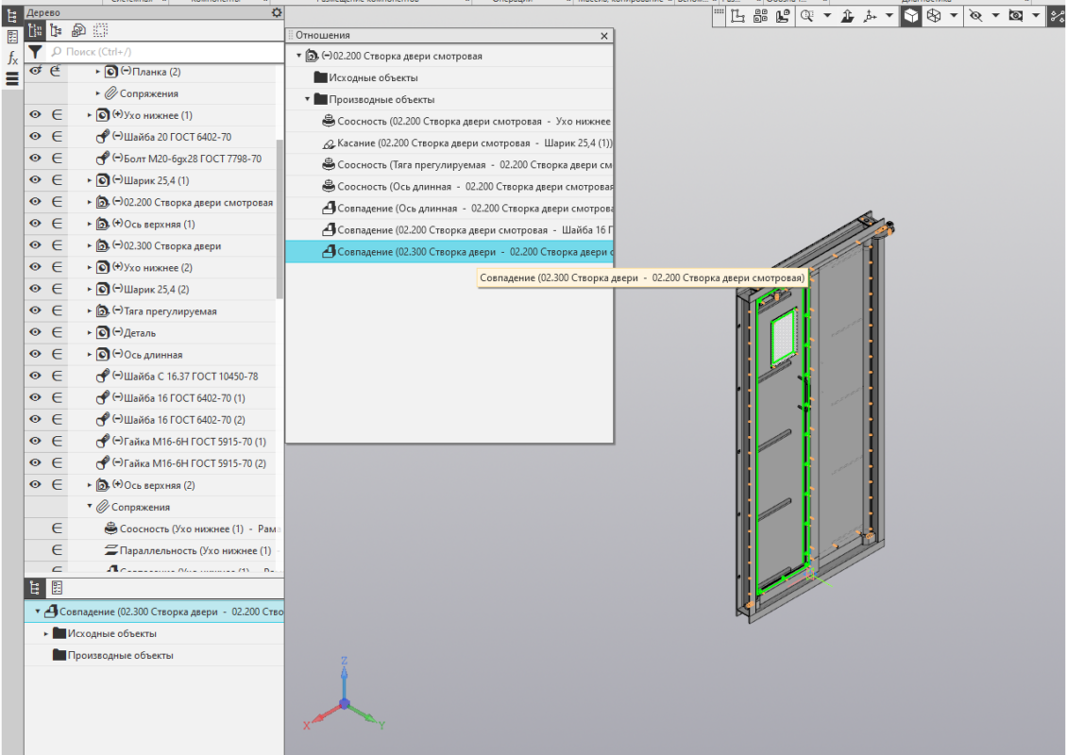Toggle eye icon for Шарик 25,4 (1)
Image resolution: width=1067 pixels, height=755 pixels.
pyautogui.click(x=35, y=180)
